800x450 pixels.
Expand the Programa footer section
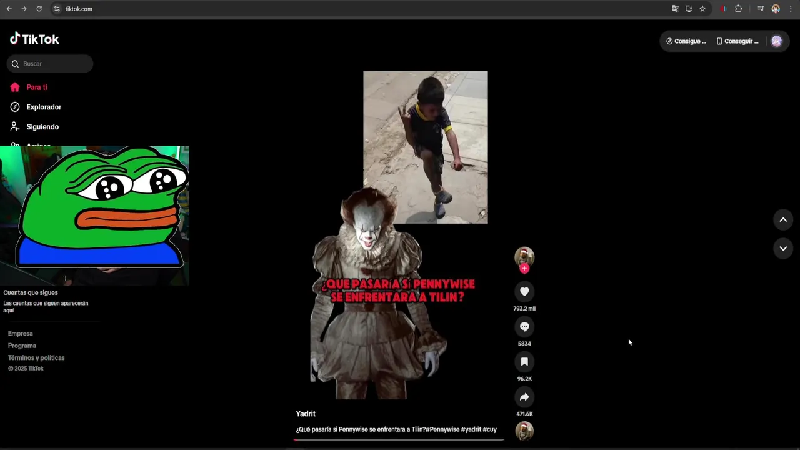[22, 346]
